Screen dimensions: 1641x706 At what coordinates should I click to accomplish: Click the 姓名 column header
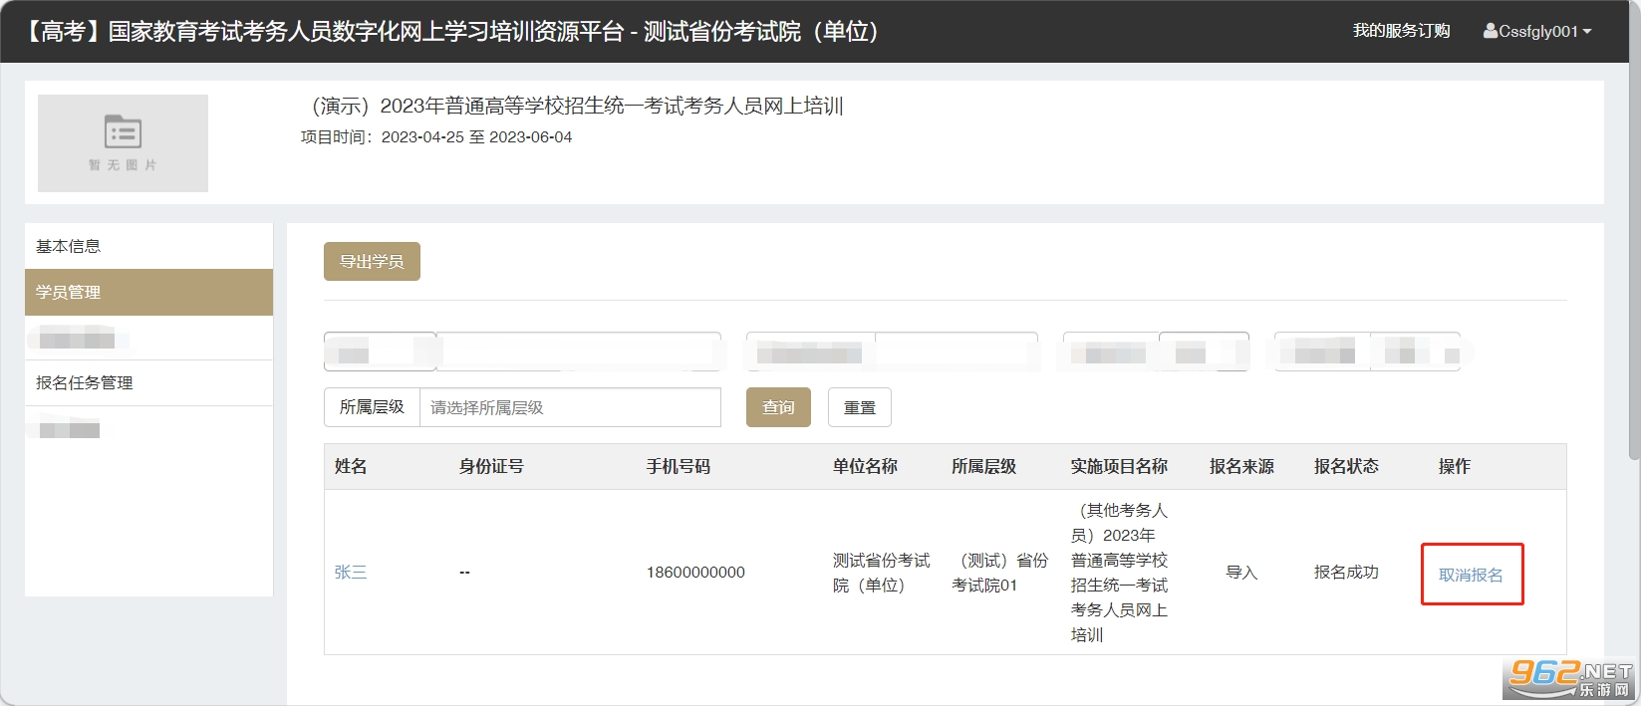(351, 466)
